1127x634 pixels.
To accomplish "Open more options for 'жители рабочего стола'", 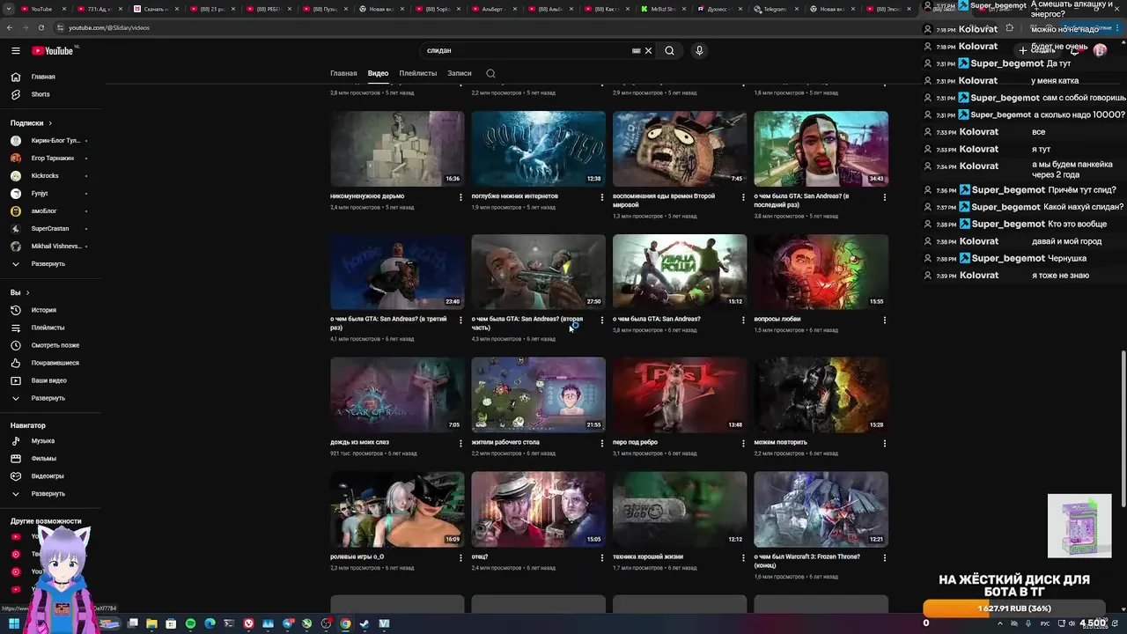I will 602,444.
